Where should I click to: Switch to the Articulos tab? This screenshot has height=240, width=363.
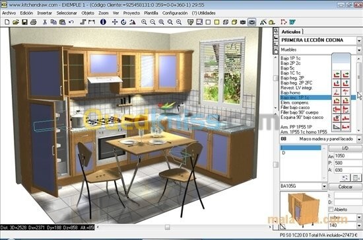291,32
